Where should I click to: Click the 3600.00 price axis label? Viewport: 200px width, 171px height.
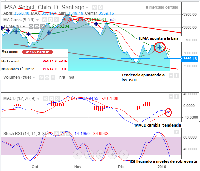(190, 53)
